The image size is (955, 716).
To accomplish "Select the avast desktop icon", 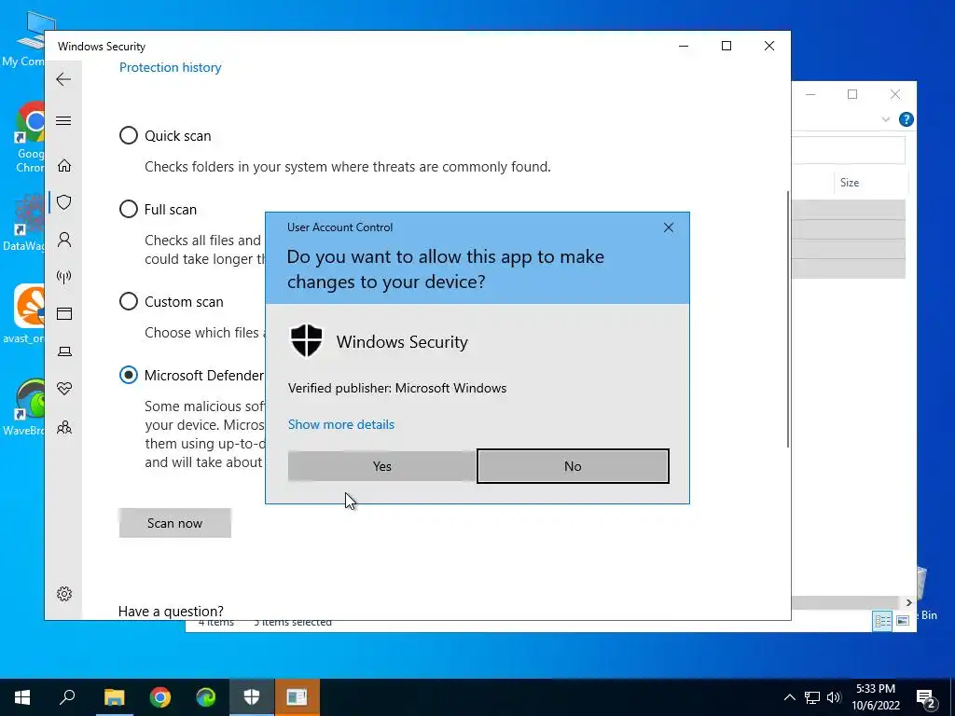I will pos(23,314).
